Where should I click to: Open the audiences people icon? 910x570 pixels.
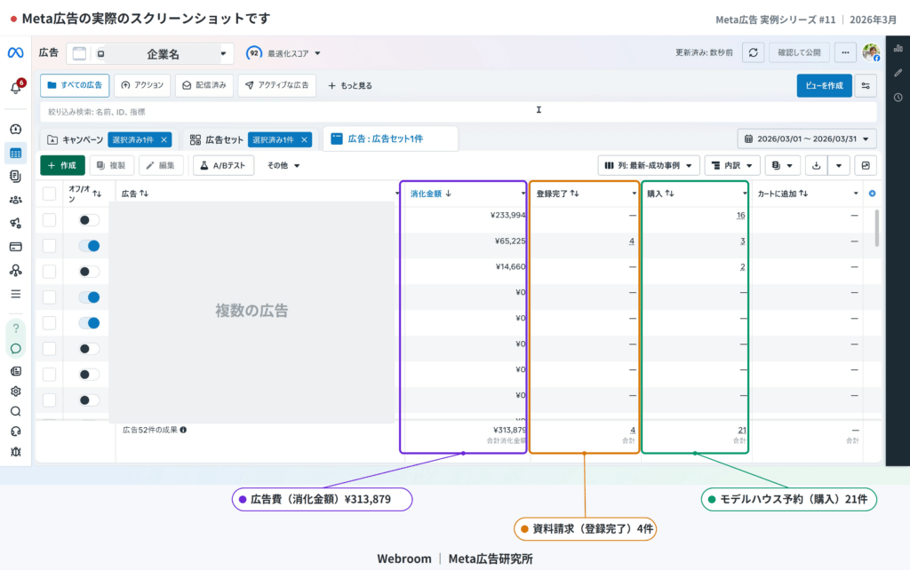point(16,200)
